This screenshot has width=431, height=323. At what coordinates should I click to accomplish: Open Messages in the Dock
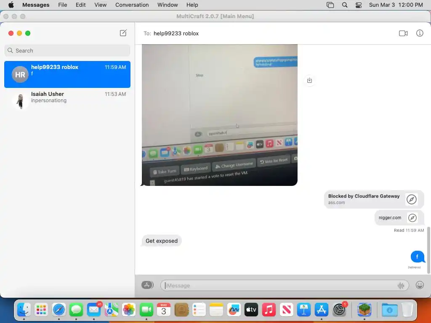(77, 310)
